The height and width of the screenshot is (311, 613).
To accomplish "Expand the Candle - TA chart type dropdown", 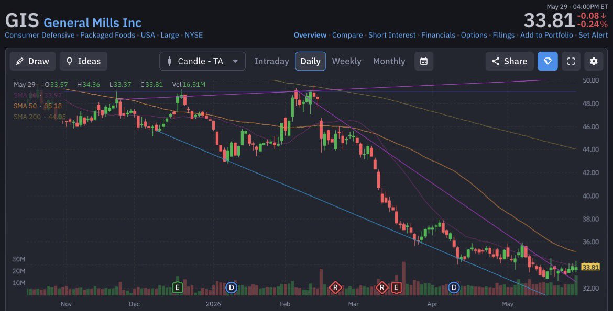I will click(202, 61).
